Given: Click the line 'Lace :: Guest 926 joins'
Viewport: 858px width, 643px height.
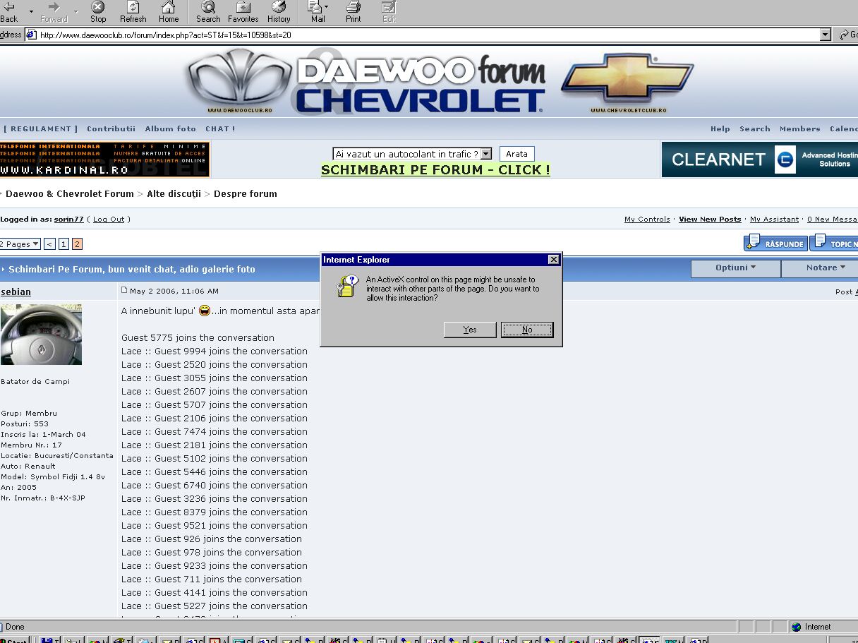Looking at the screenshot, I should click(212, 539).
